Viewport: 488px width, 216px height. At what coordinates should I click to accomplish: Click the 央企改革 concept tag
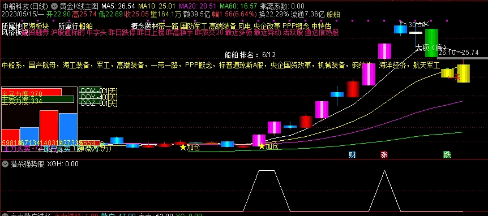(x=267, y=26)
